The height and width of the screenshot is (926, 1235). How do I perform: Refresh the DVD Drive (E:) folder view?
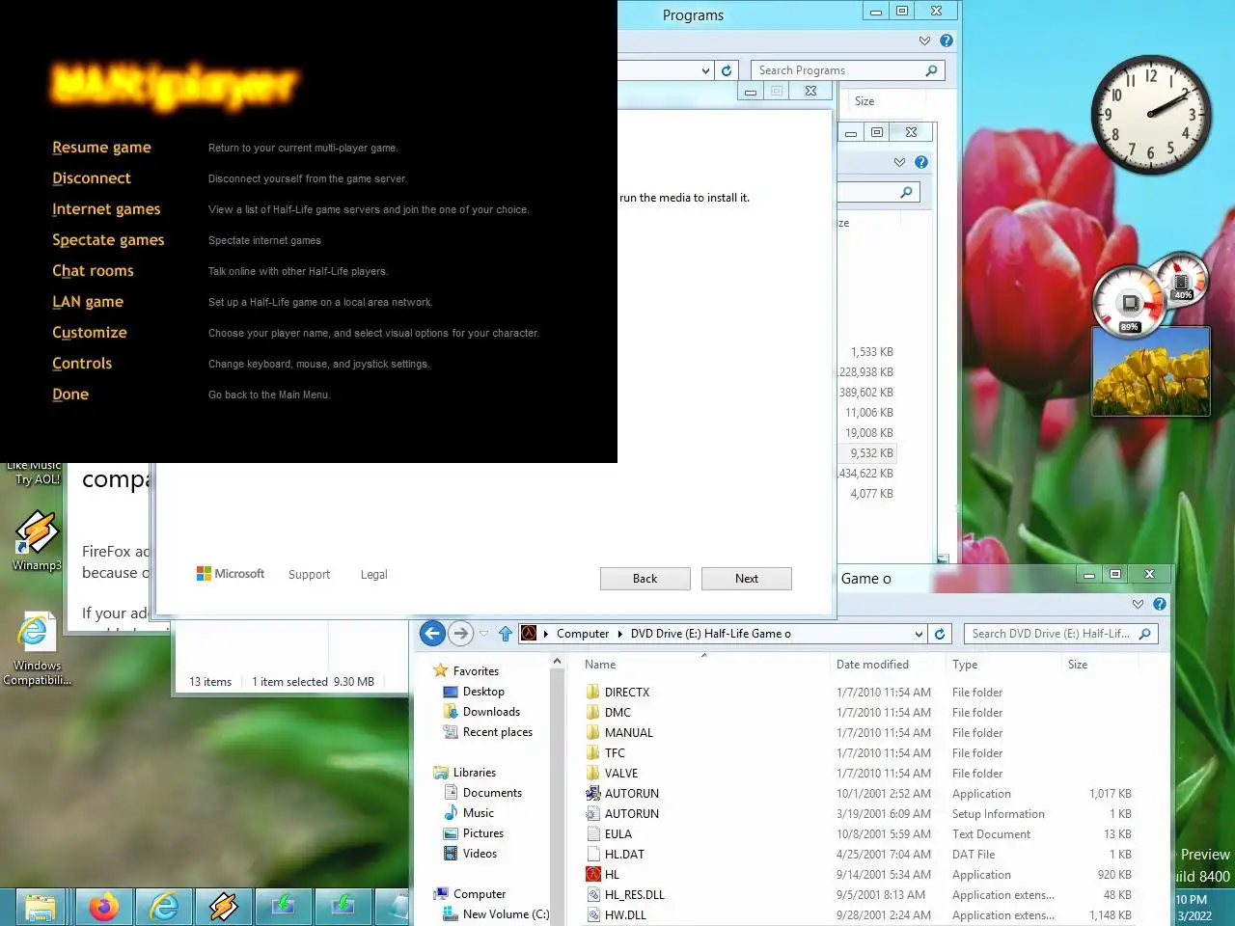pos(940,634)
